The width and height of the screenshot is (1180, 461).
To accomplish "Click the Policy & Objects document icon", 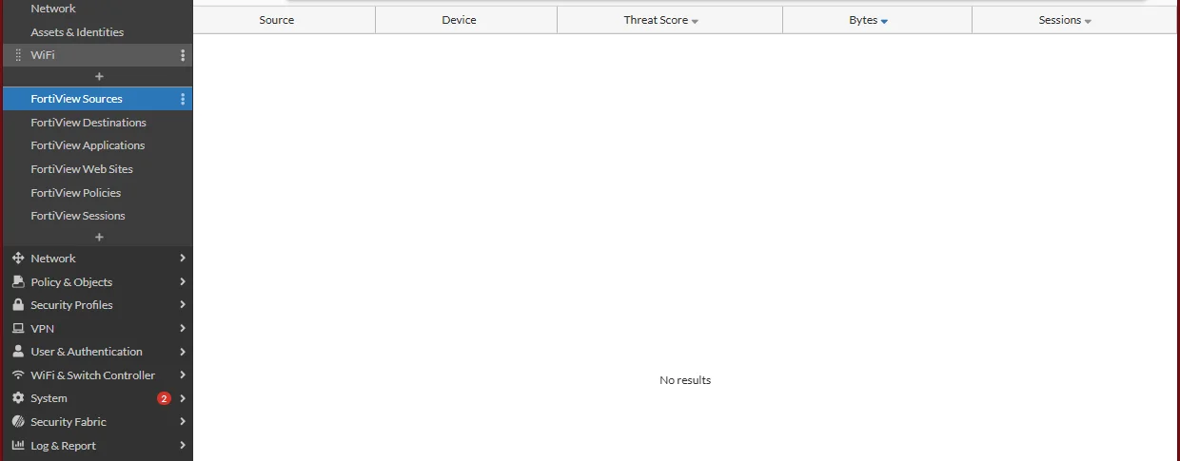I will point(17,282).
